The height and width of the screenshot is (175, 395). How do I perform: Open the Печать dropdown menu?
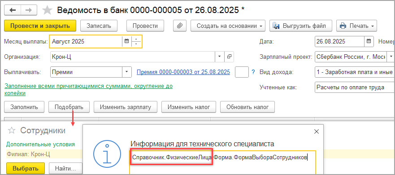click(x=356, y=26)
